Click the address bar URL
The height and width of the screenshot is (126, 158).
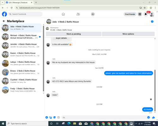pyautogui.click(x=39, y=8)
